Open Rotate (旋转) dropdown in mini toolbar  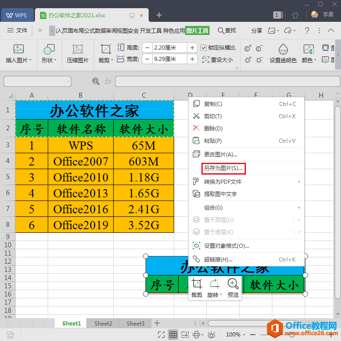214,288
